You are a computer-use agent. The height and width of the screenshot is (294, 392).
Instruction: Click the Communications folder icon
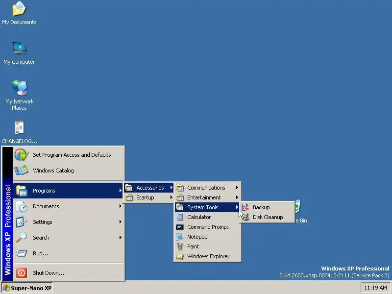tap(180, 188)
